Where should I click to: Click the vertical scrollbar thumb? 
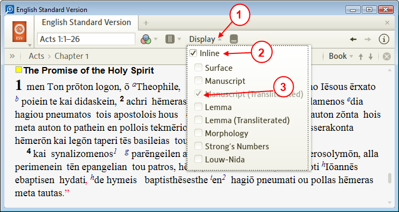tap(389, 178)
